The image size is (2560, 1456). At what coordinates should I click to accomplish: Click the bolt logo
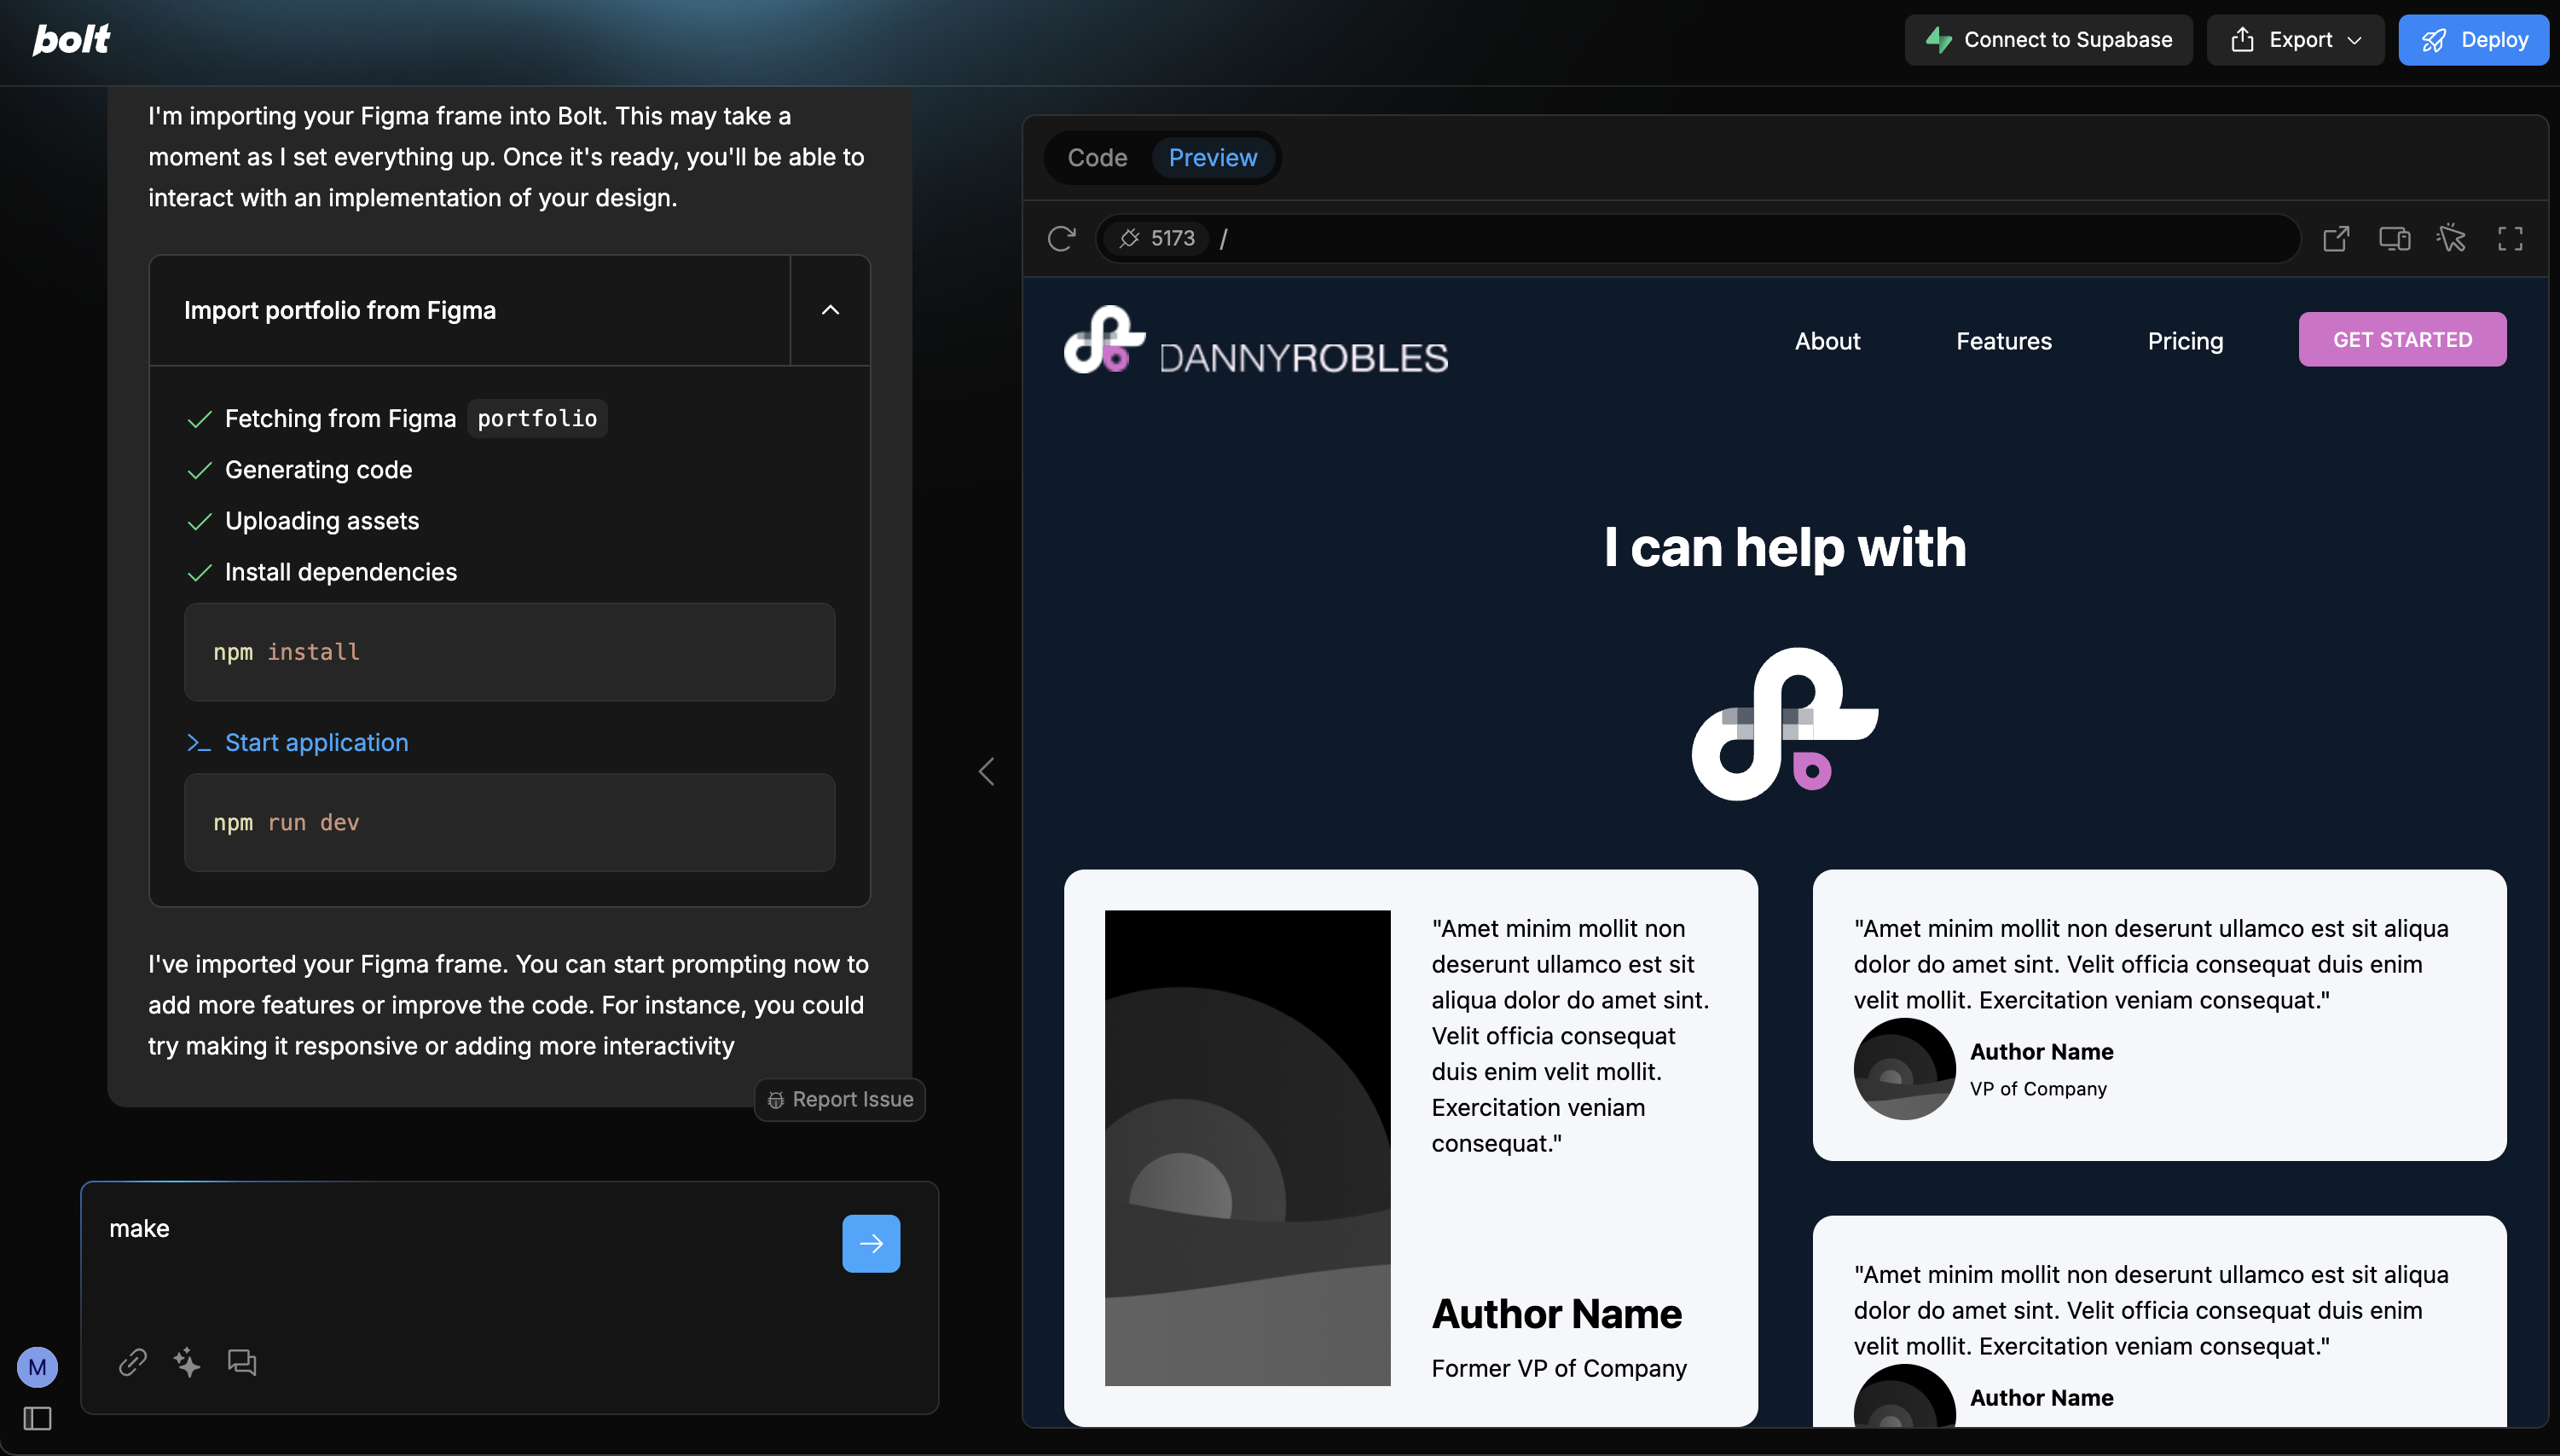click(71, 39)
